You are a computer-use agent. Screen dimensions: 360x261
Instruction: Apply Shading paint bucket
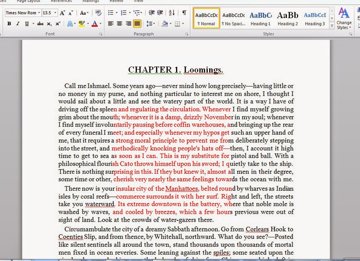click(165, 24)
